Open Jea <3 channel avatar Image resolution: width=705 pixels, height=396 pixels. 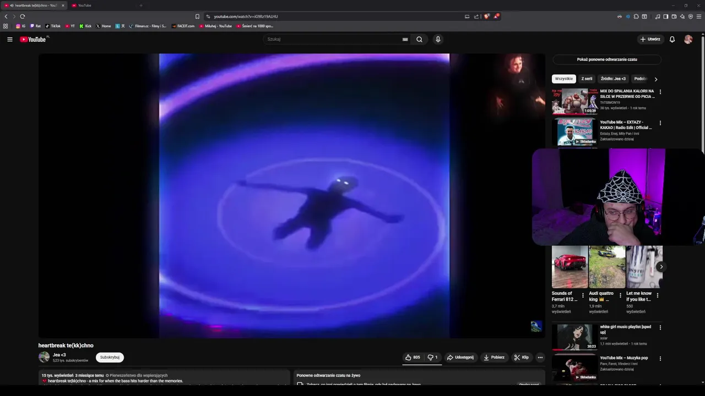44,358
